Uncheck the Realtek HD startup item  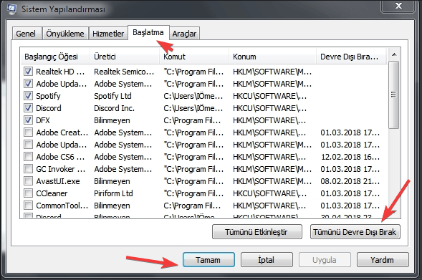[x=28, y=72]
